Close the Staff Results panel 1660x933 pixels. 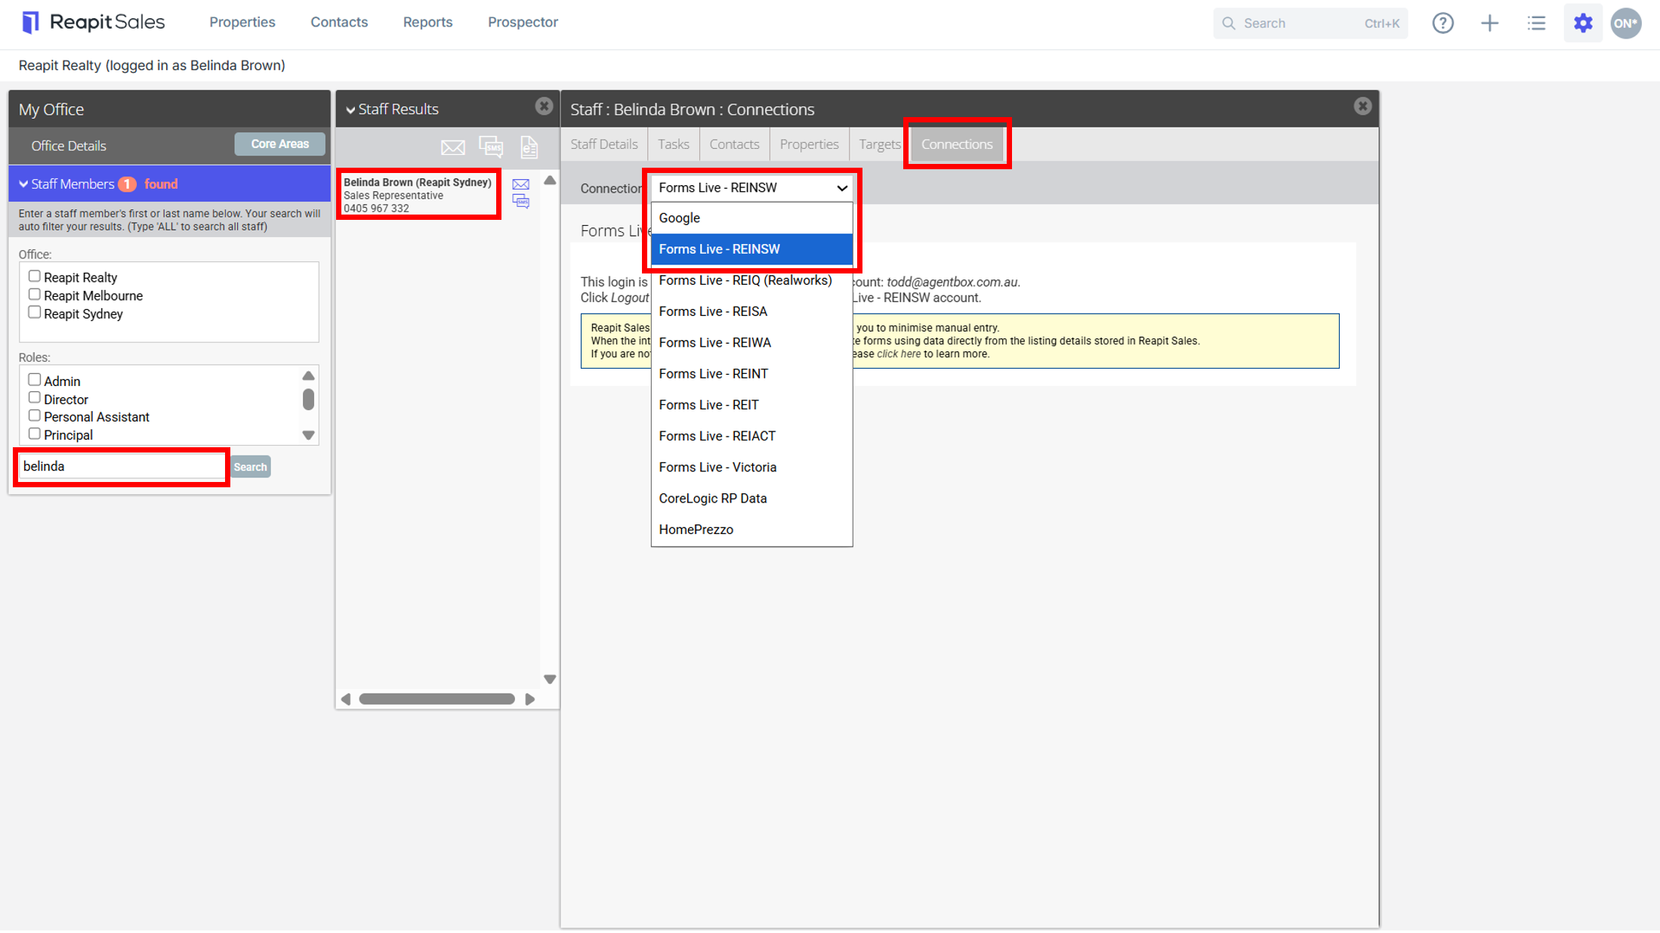(544, 107)
